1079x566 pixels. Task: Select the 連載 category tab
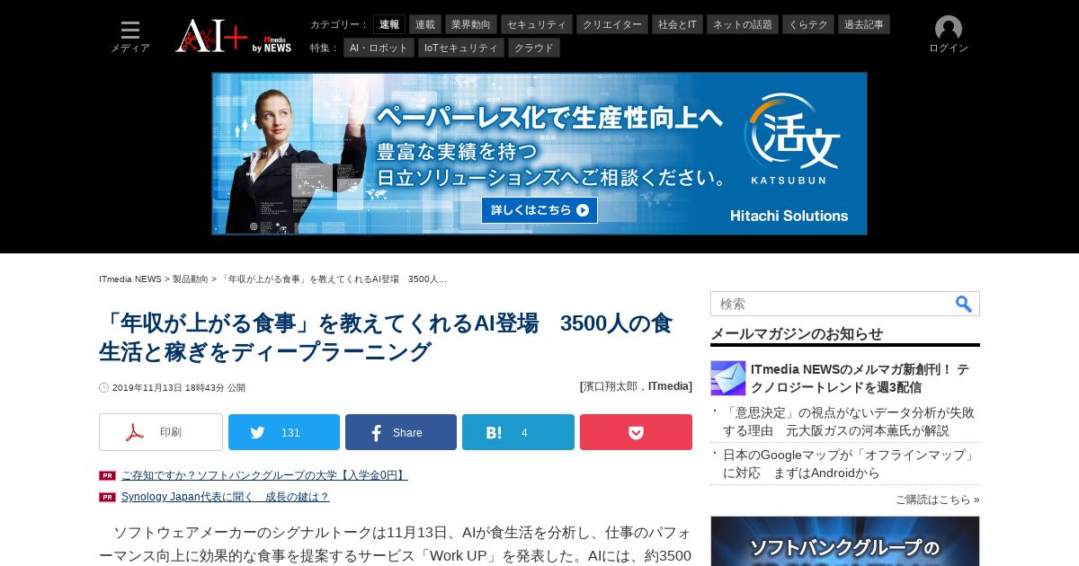[x=425, y=24]
